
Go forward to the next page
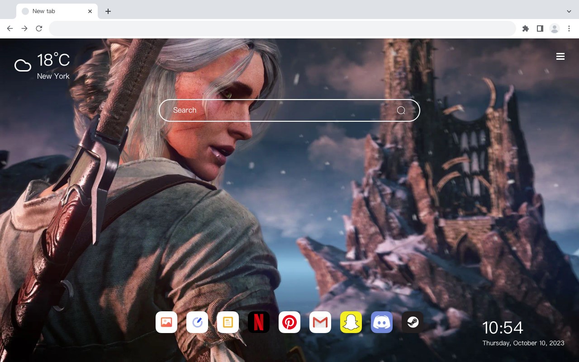(24, 29)
